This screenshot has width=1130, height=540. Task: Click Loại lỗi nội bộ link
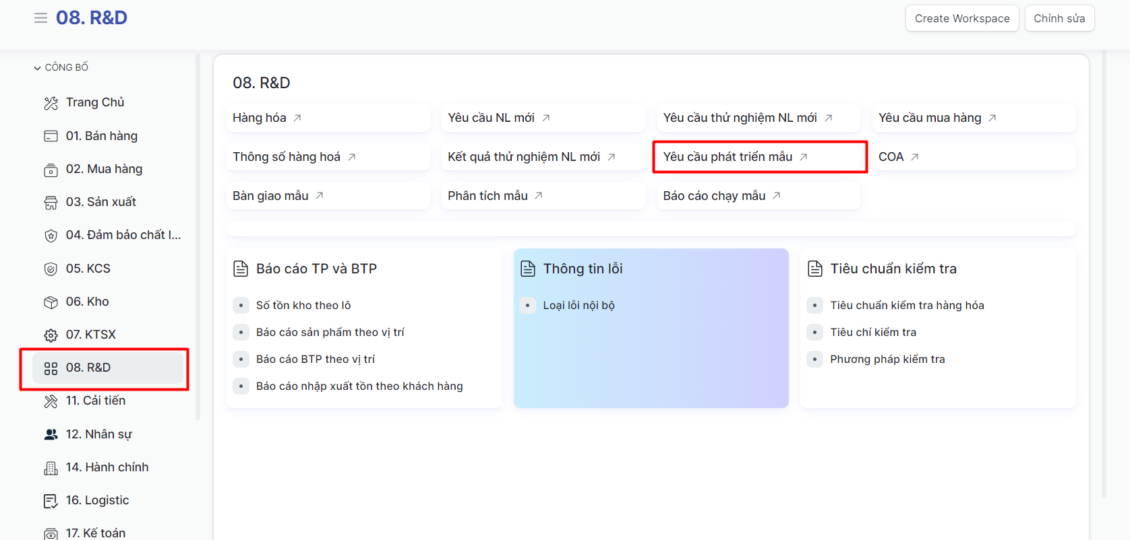[578, 306]
